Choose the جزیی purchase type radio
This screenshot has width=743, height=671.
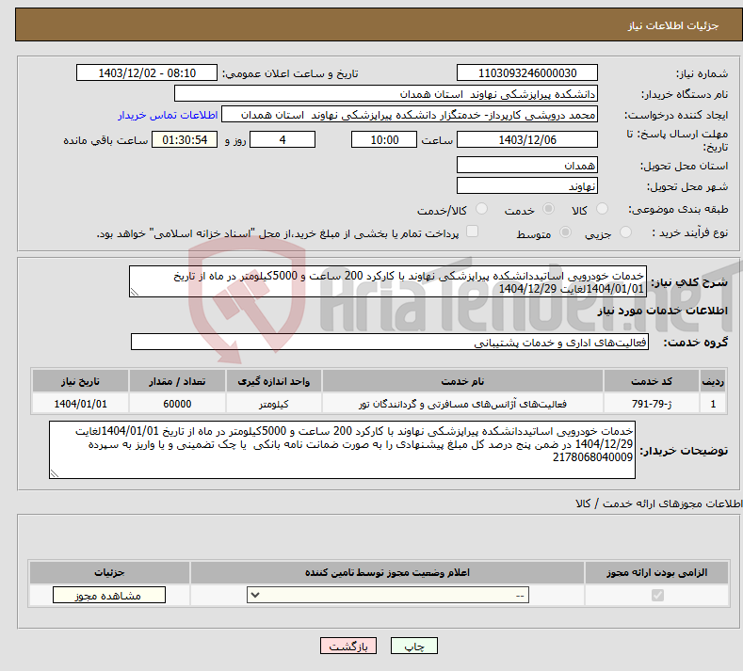[625, 232]
